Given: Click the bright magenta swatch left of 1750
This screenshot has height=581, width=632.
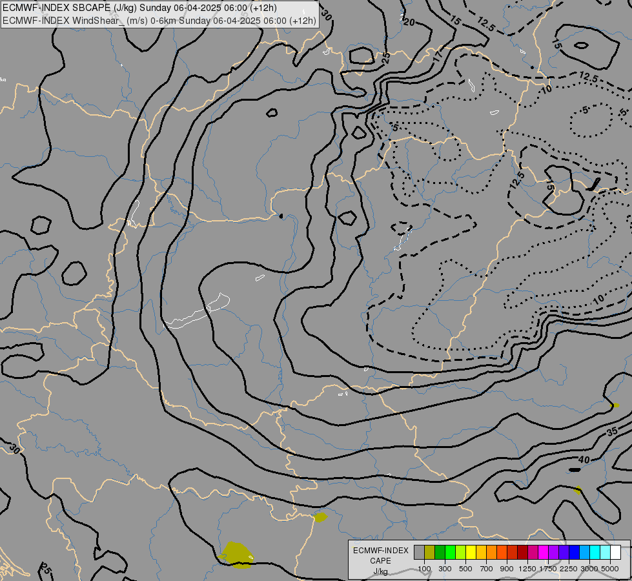Looking at the screenshot, I should click(544, 552).
